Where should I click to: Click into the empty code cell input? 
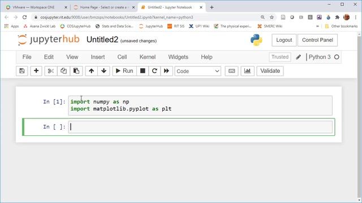coord(200,127)
